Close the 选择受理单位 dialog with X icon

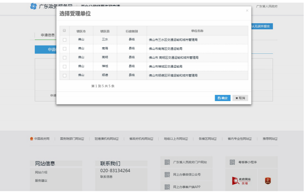pos(247,10)
